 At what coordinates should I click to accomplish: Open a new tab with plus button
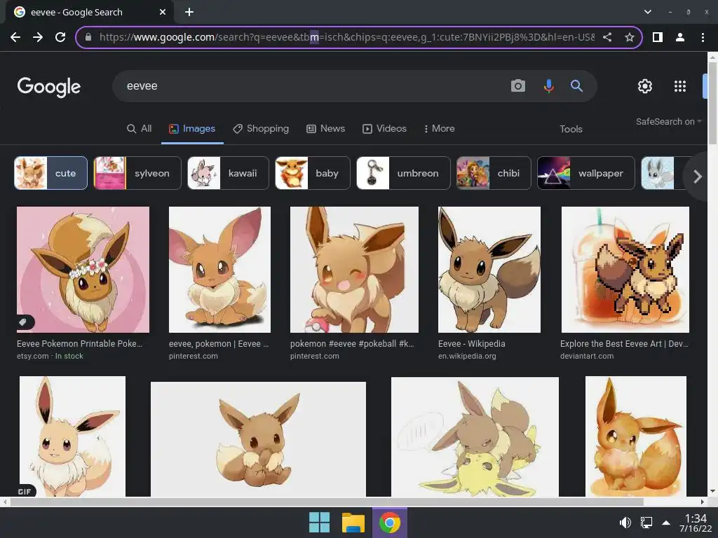[x=189, y=12]
